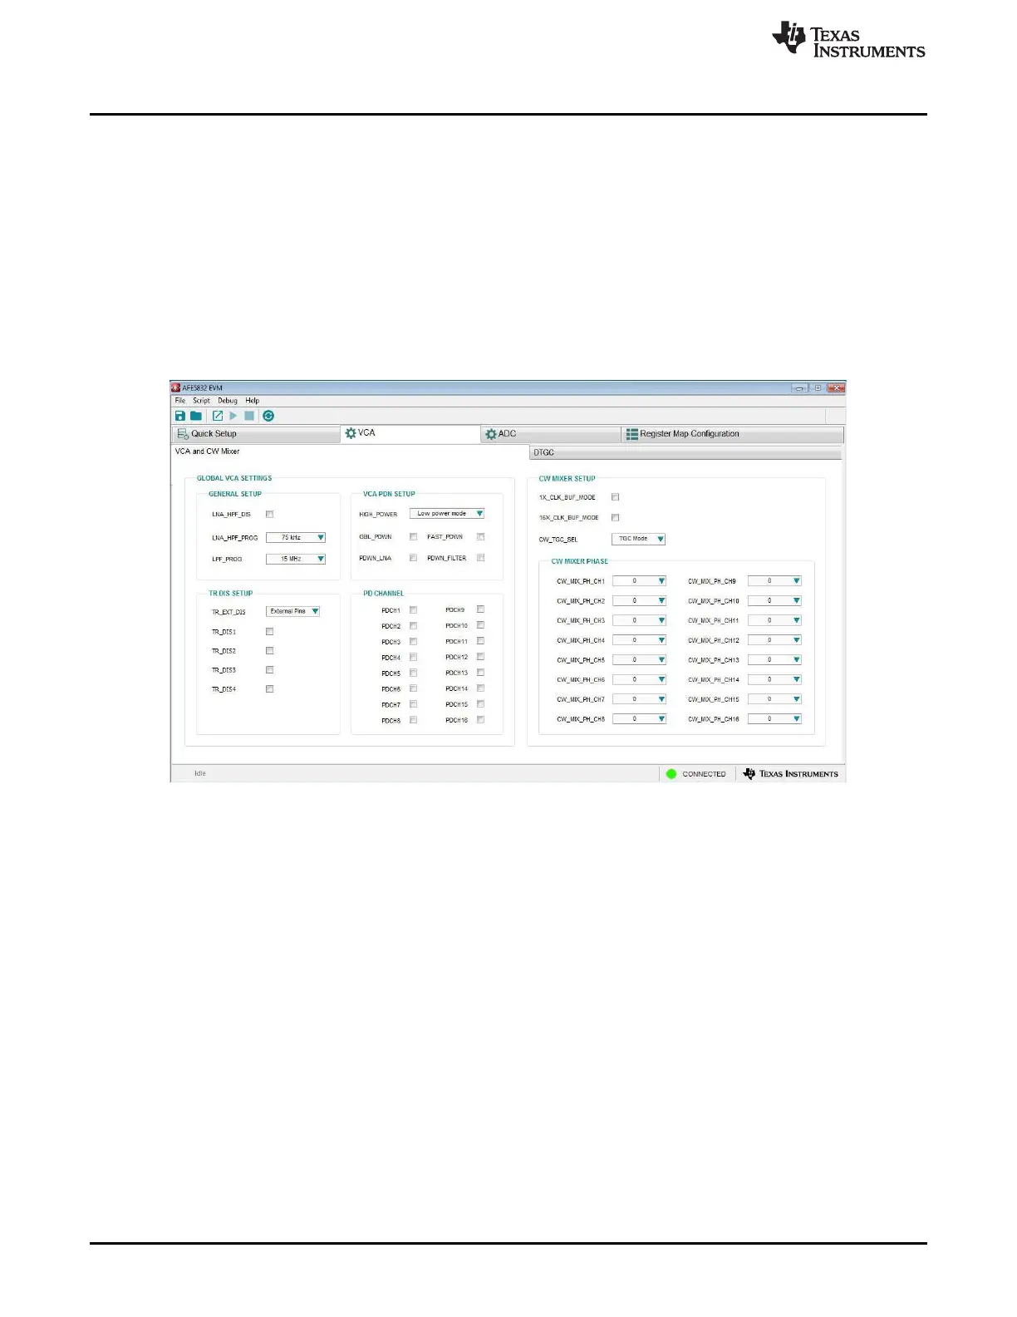Switch to the Quick Setup tab
The width and height of the screenshot is (1017, 1317).
(256, 434)
